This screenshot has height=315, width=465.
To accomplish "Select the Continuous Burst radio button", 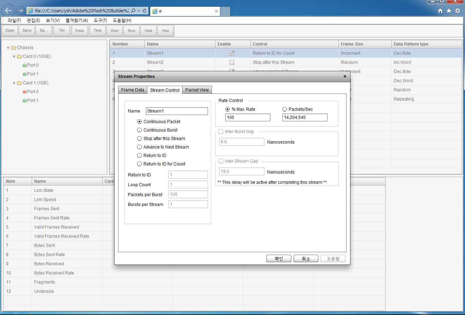I will point(139,130).
